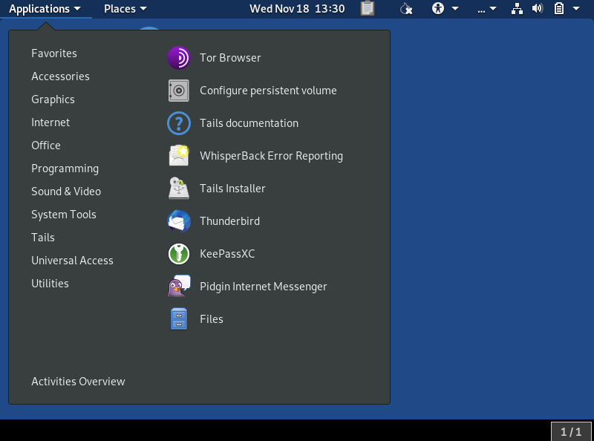Launch Pidgin Internet Messenger
Viewport: 594px width, 441px height.
(x=263, y=287)
